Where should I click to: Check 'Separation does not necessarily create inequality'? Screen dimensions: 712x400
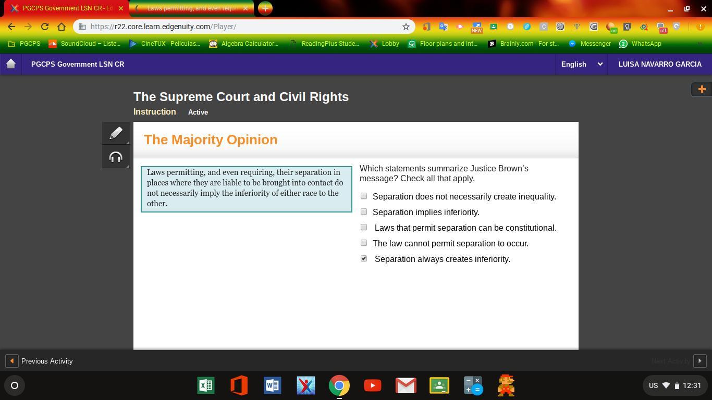click(364, 196)
